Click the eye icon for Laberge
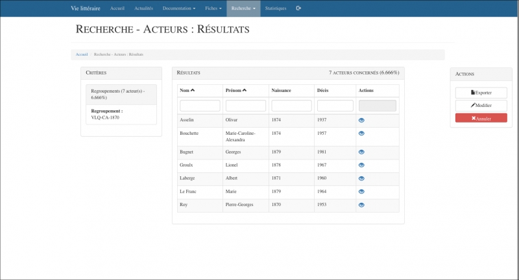 tap(361, 178)
